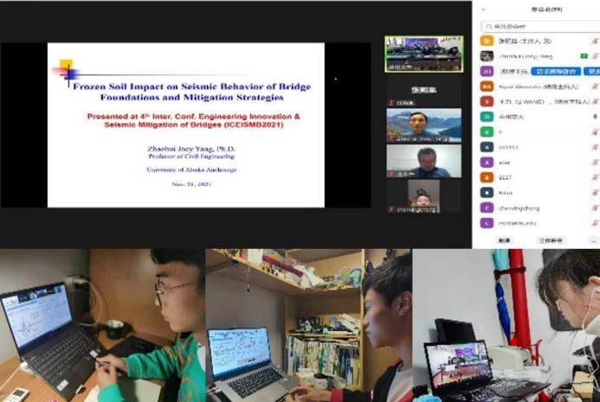Click muted microphone icon beside BEST

point(594,176)
